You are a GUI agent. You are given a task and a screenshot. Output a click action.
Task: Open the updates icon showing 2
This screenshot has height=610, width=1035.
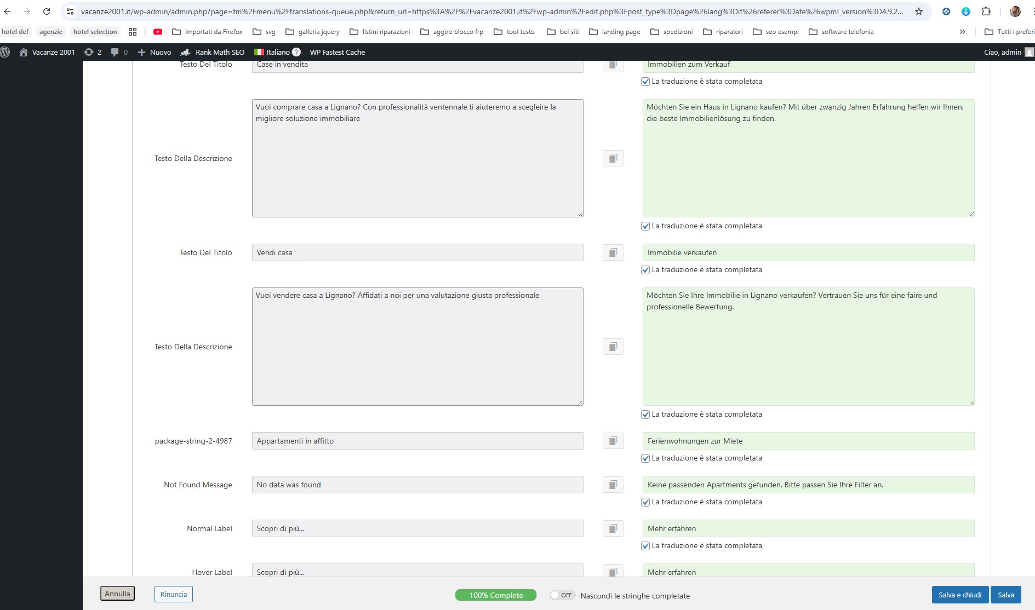(x=92, y=52)
